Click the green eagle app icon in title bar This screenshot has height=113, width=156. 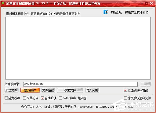click(x=3, y=3)
